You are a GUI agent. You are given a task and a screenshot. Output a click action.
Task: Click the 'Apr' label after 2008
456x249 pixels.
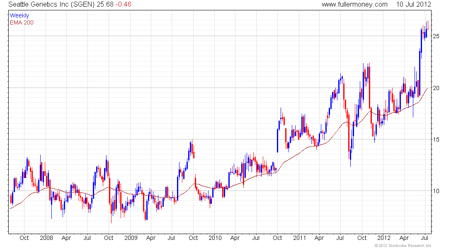(66, 238)
